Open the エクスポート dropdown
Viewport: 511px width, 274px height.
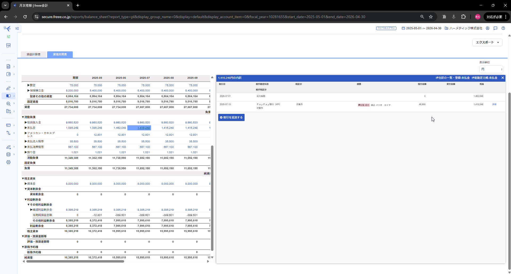pos(487,42)
